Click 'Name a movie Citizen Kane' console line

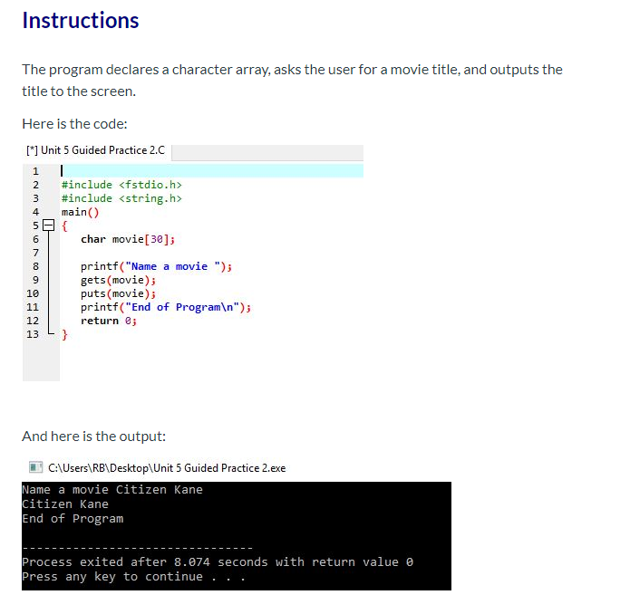pyautogui.click(x=112, y=490)
